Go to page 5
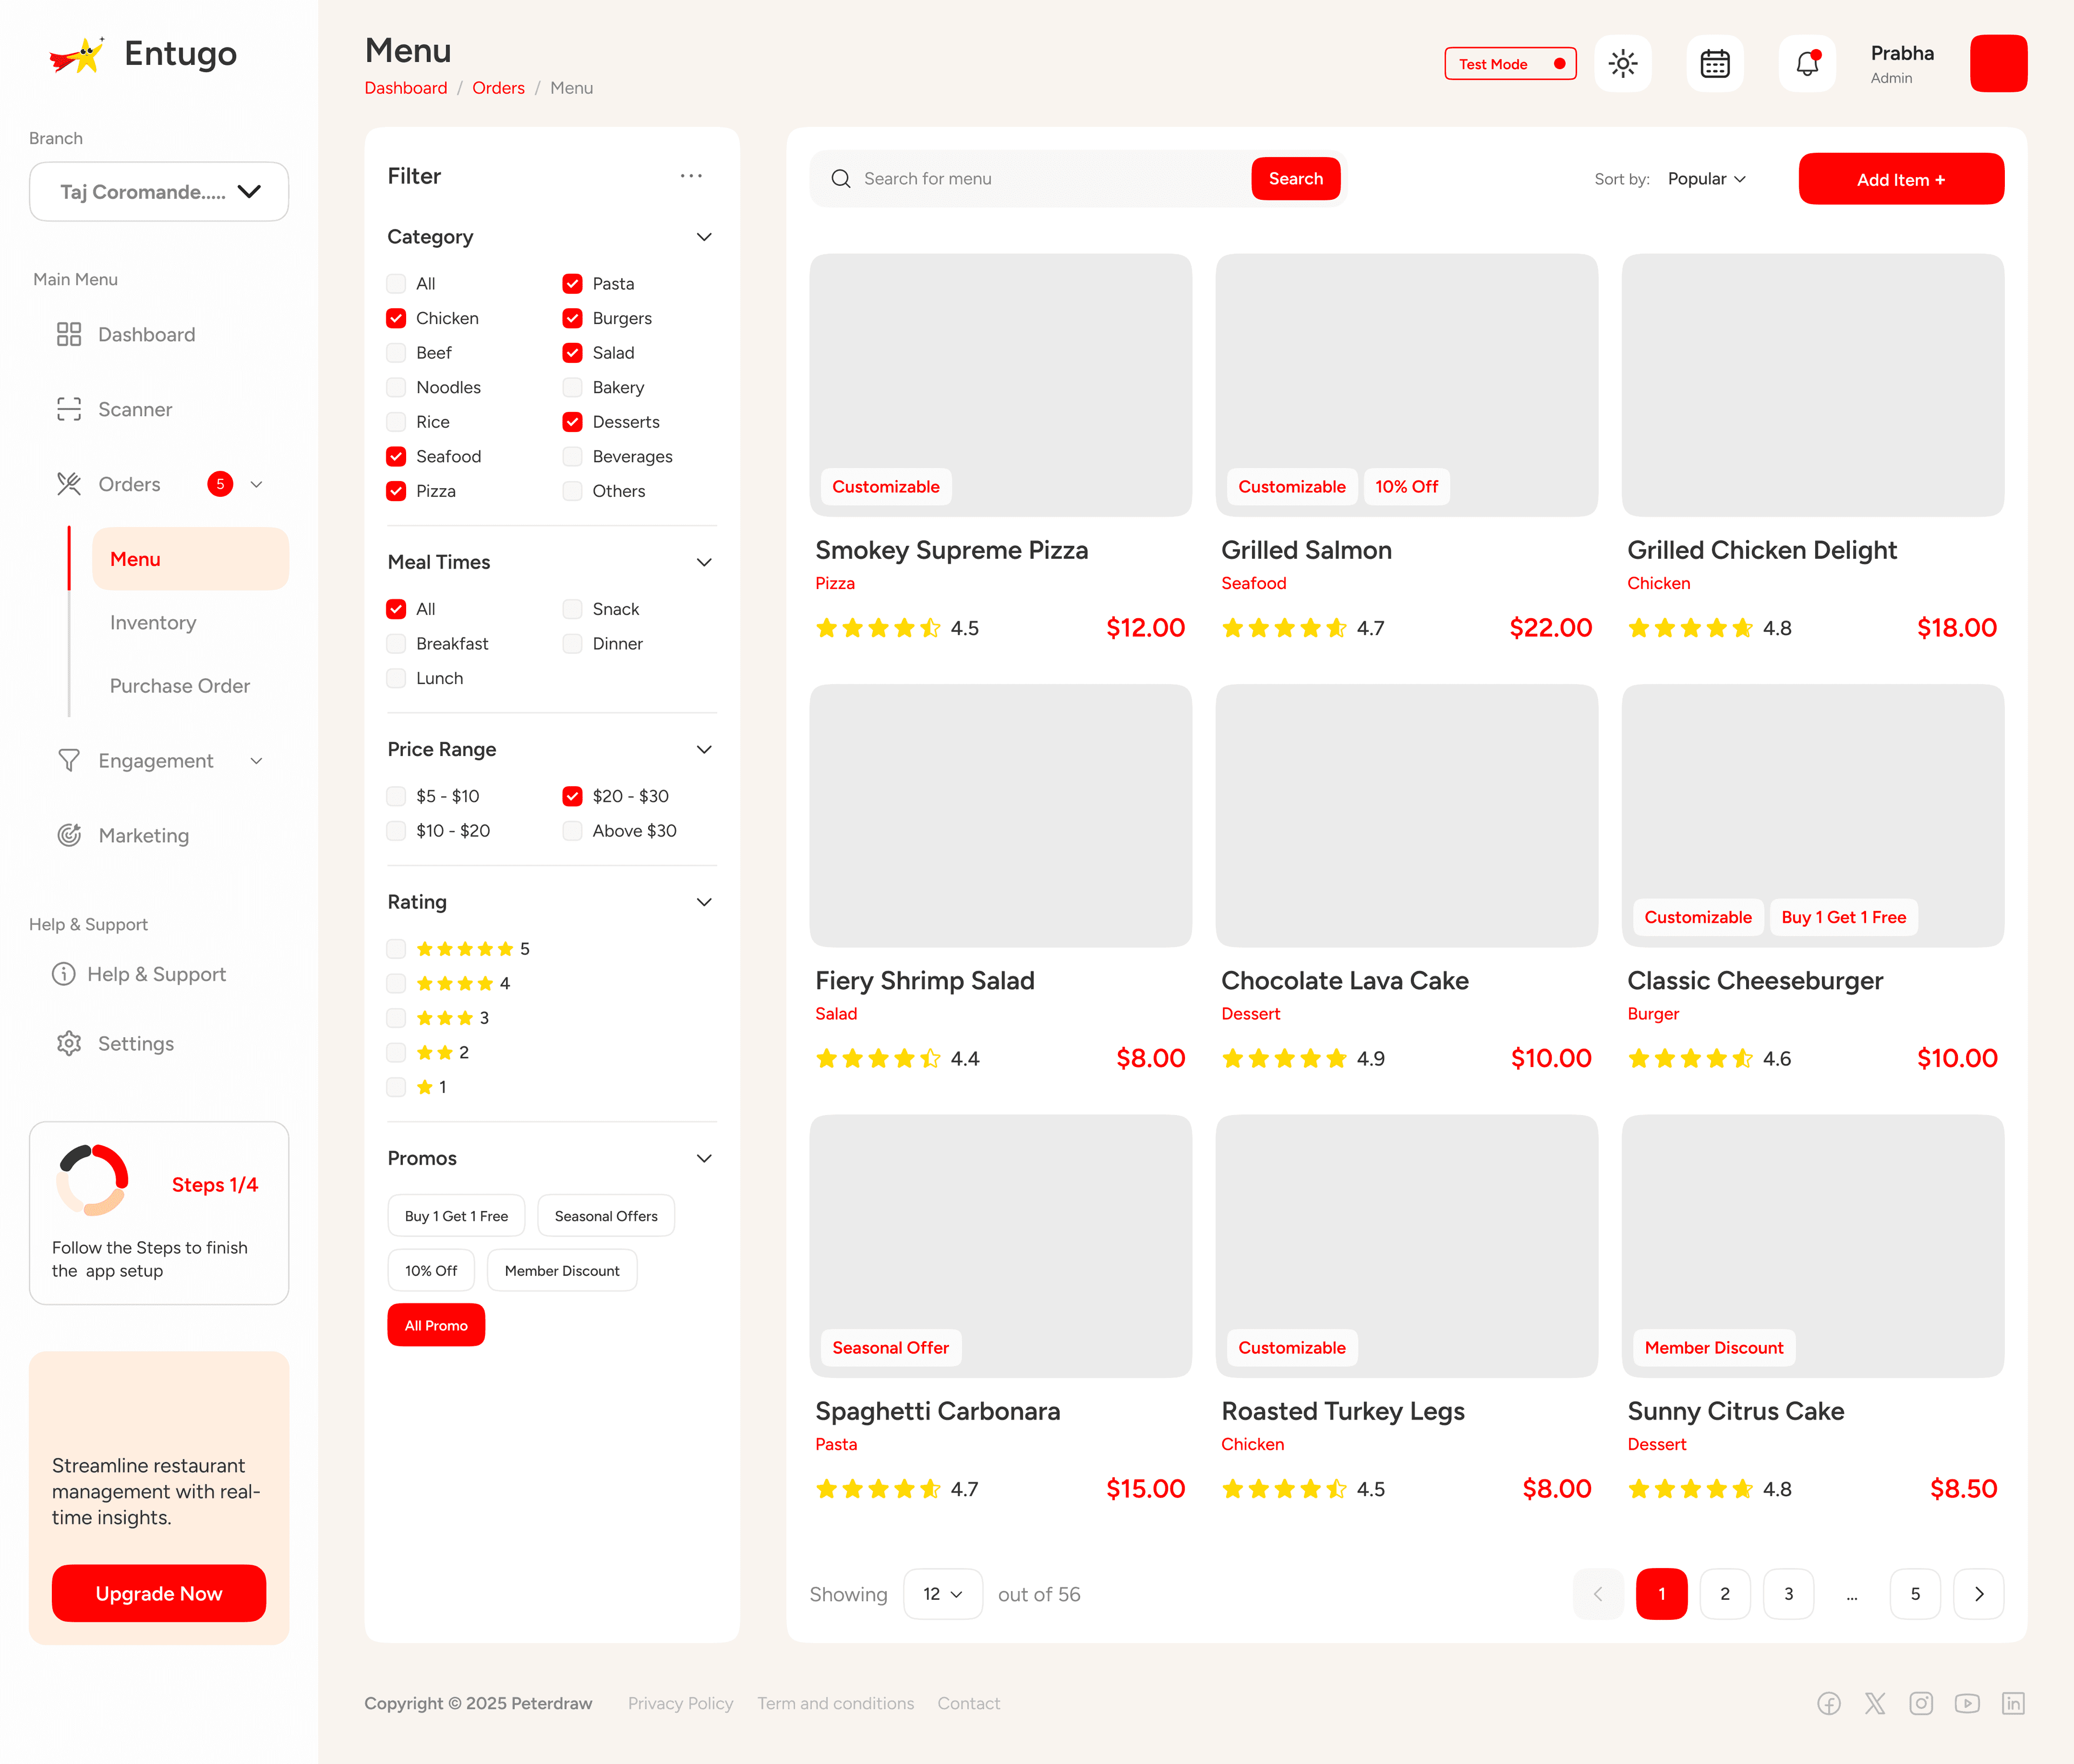 pyautogui.click(x=1915, y=1594)
